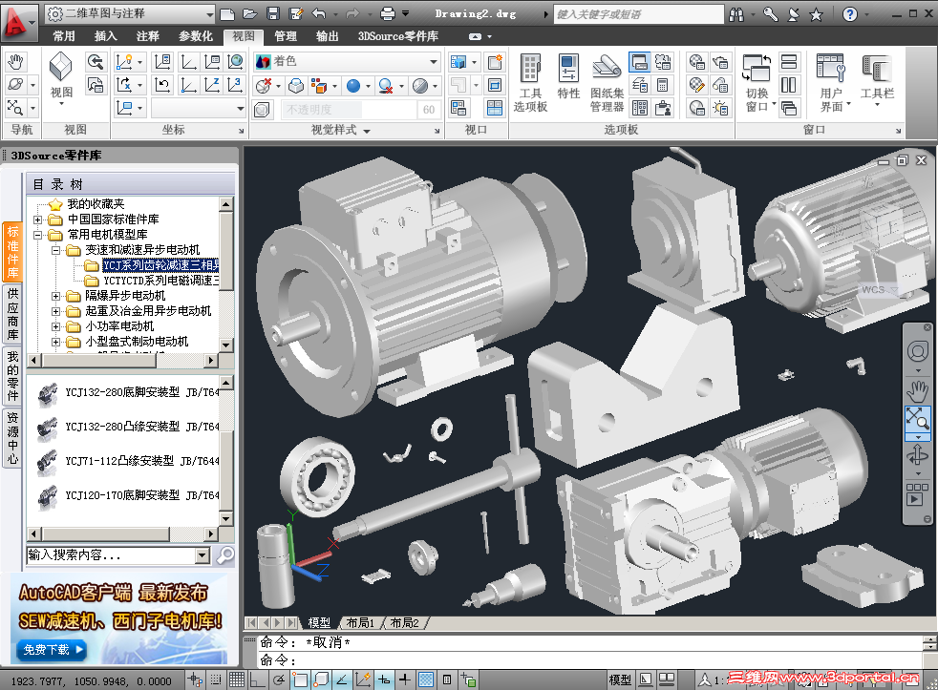Screen dimensions: 938x690
Task: Open the 常用 ribbon tab
Action: click(64, 36)
